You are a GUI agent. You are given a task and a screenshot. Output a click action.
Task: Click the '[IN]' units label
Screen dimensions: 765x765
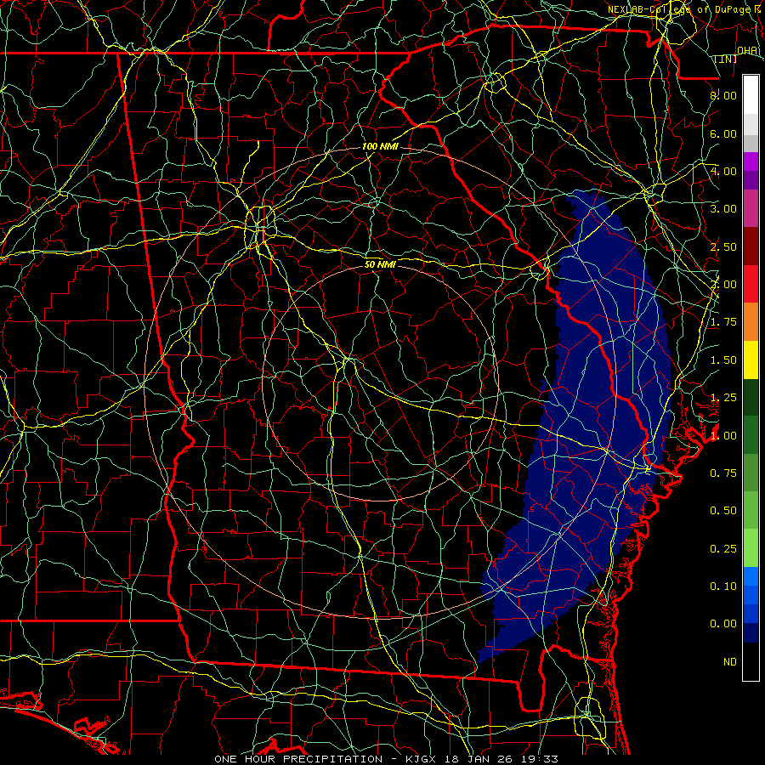(x=726, y=59)
